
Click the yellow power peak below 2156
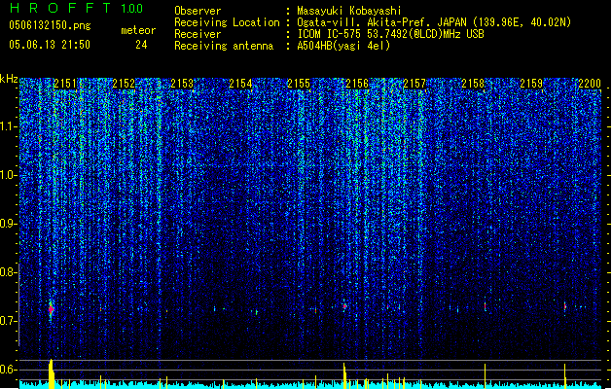click(344, 375)
